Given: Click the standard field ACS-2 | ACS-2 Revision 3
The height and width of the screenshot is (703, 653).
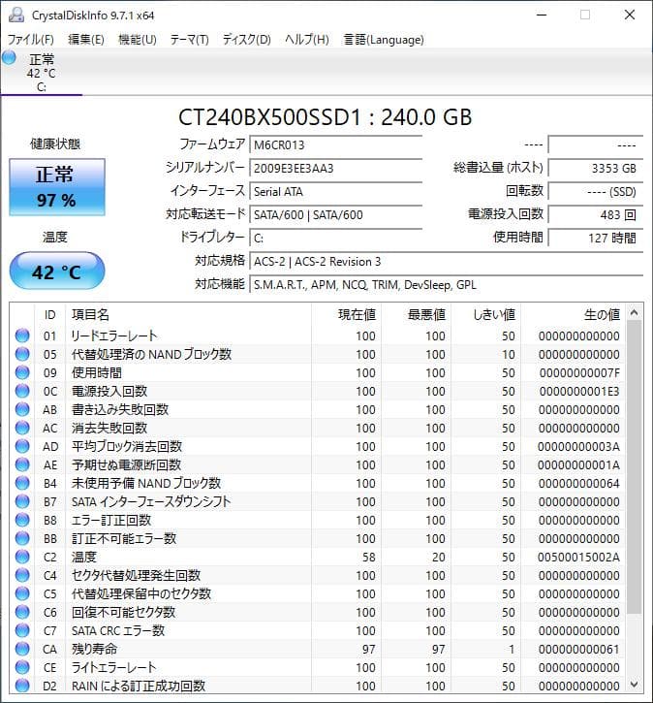Looking at the screenshot, I should [446, 262].
